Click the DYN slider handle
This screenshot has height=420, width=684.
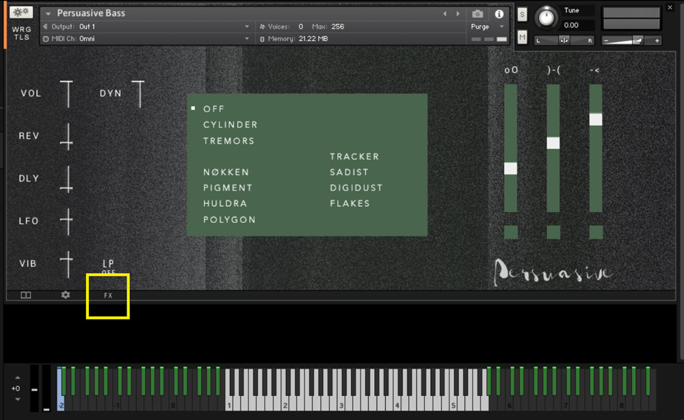click(x=138, y=82)
